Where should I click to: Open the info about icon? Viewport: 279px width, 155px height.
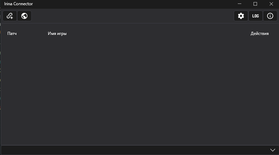[270, 16]
